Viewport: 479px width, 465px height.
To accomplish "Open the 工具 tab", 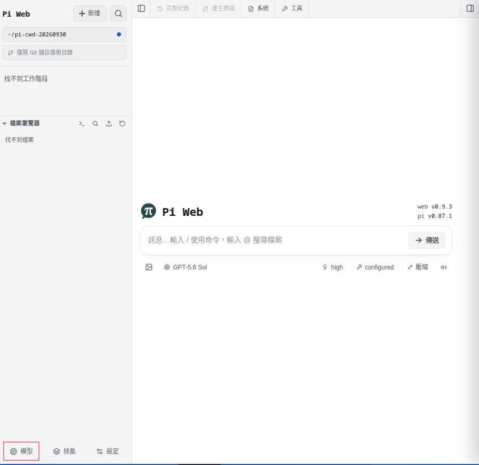I will [x=292, y=8].
